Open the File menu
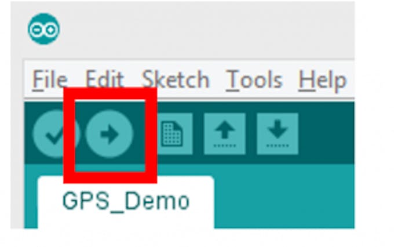This screenshot has height=247, width=394. [x=50, y=81]
